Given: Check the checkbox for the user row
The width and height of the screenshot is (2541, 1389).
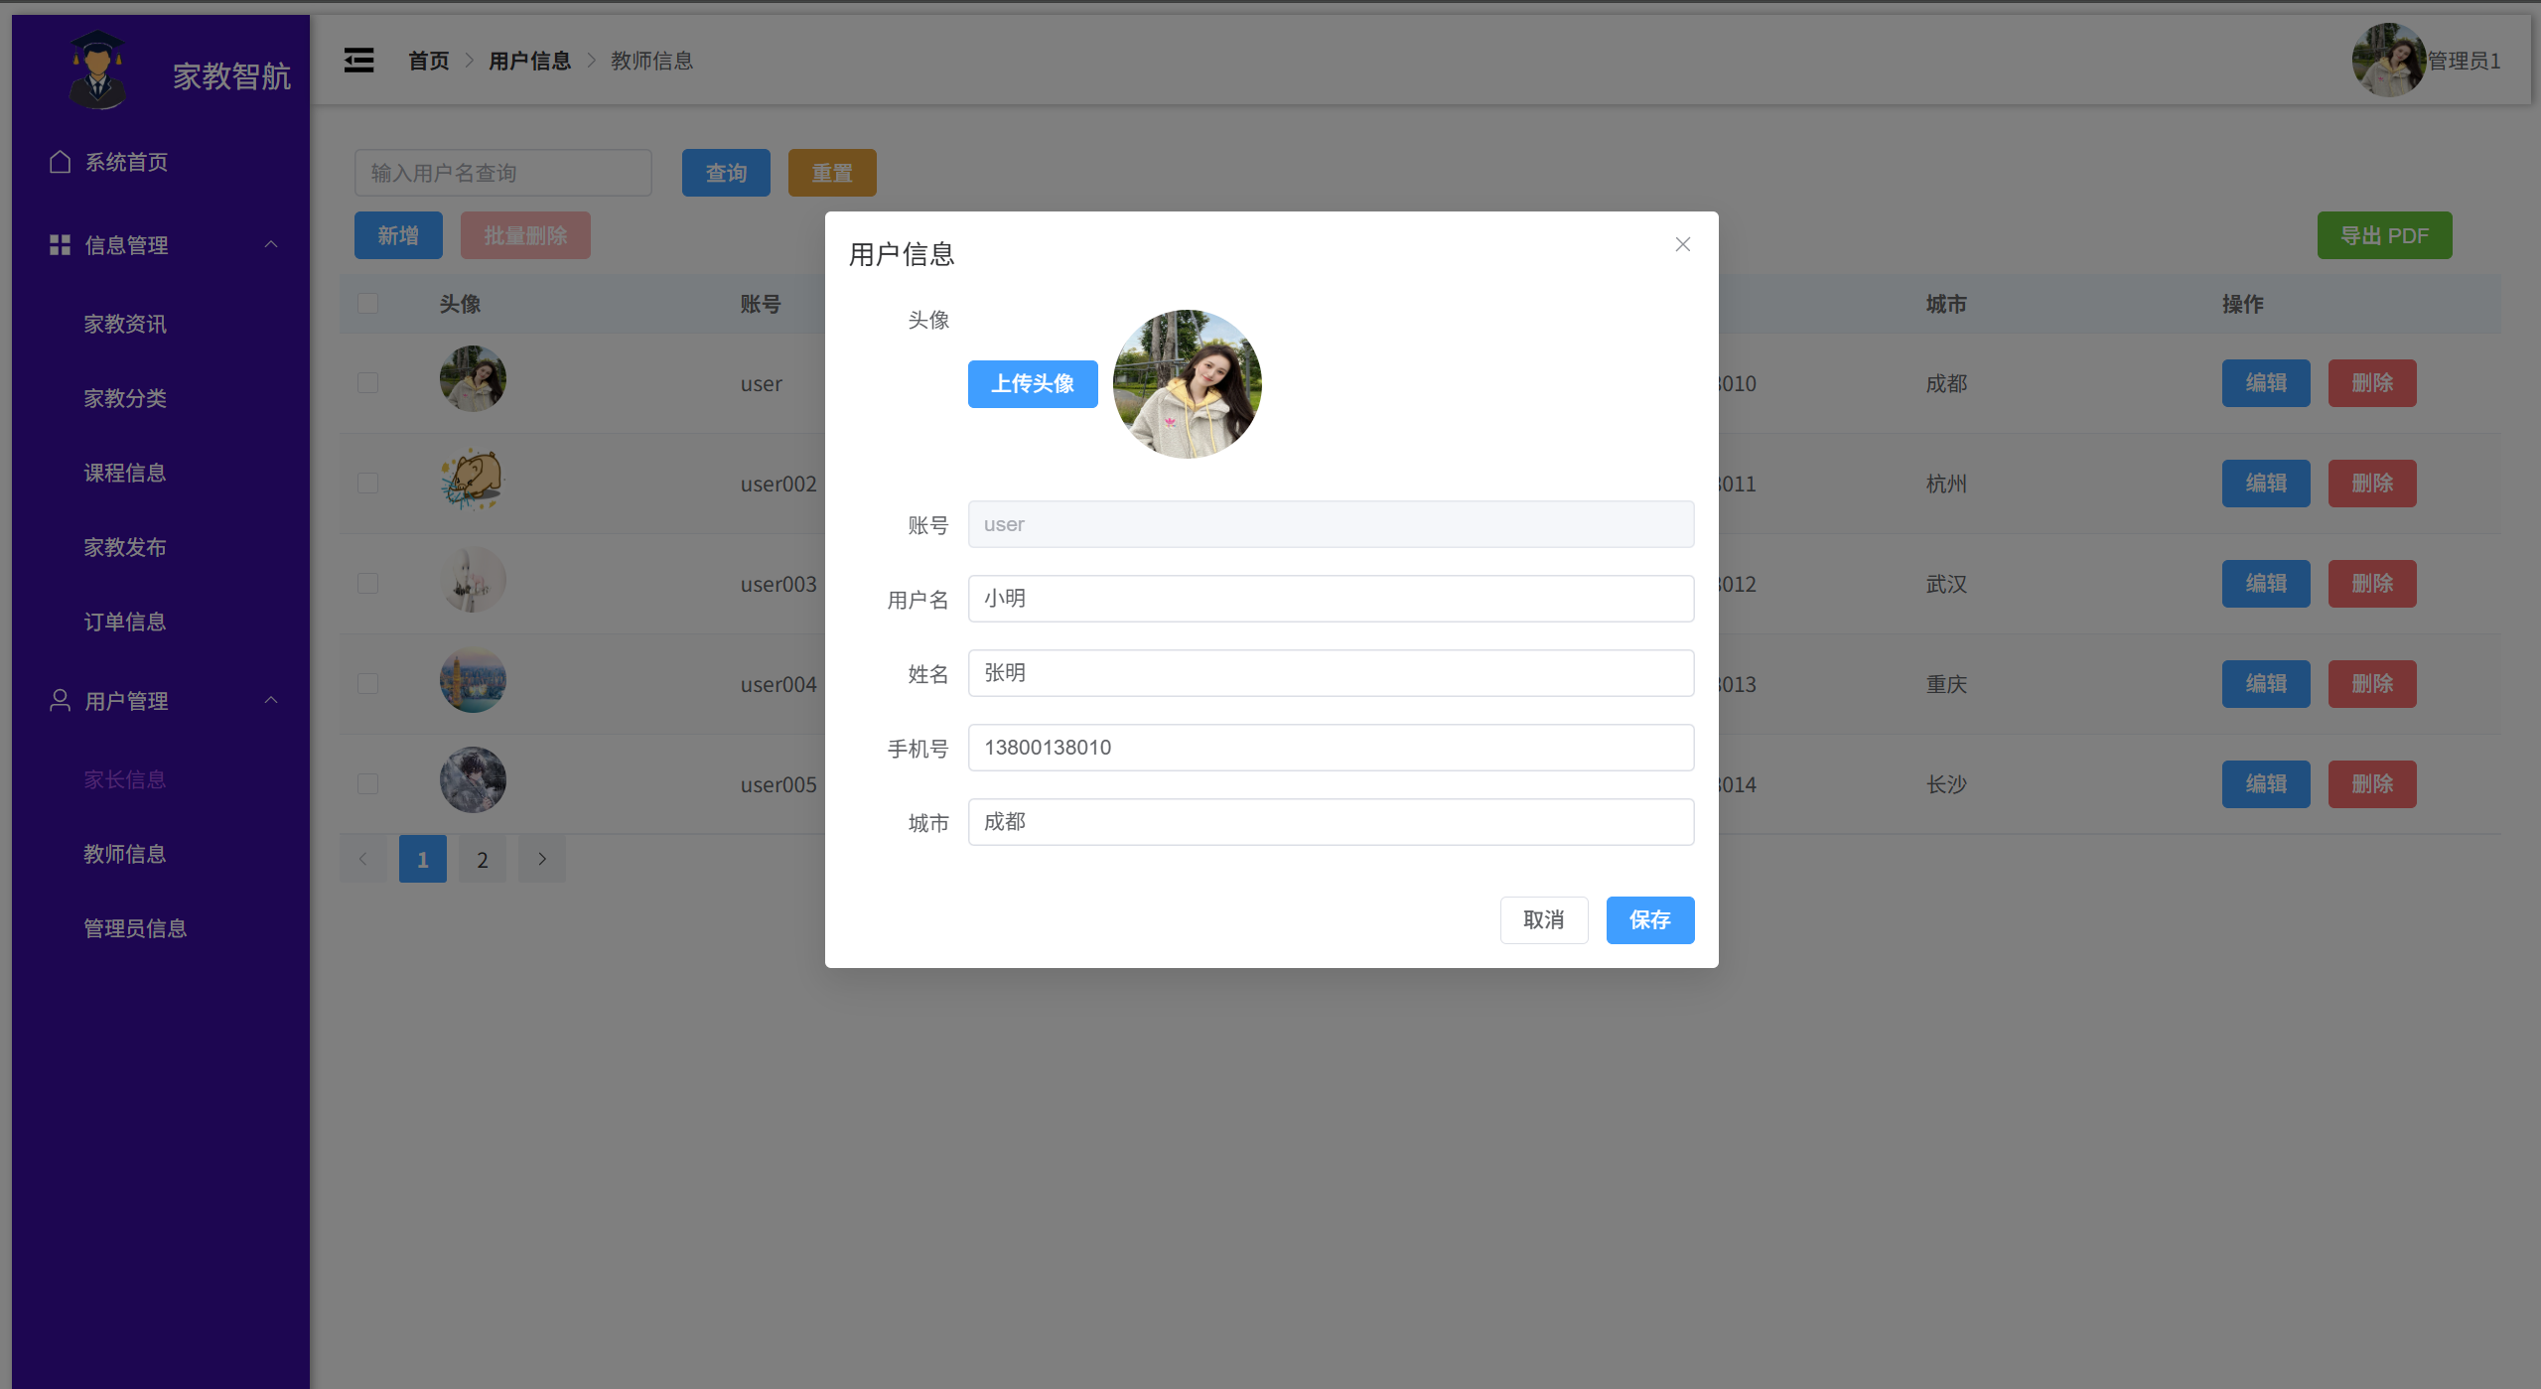Looking at the screenshot, I should click(368, 383).
